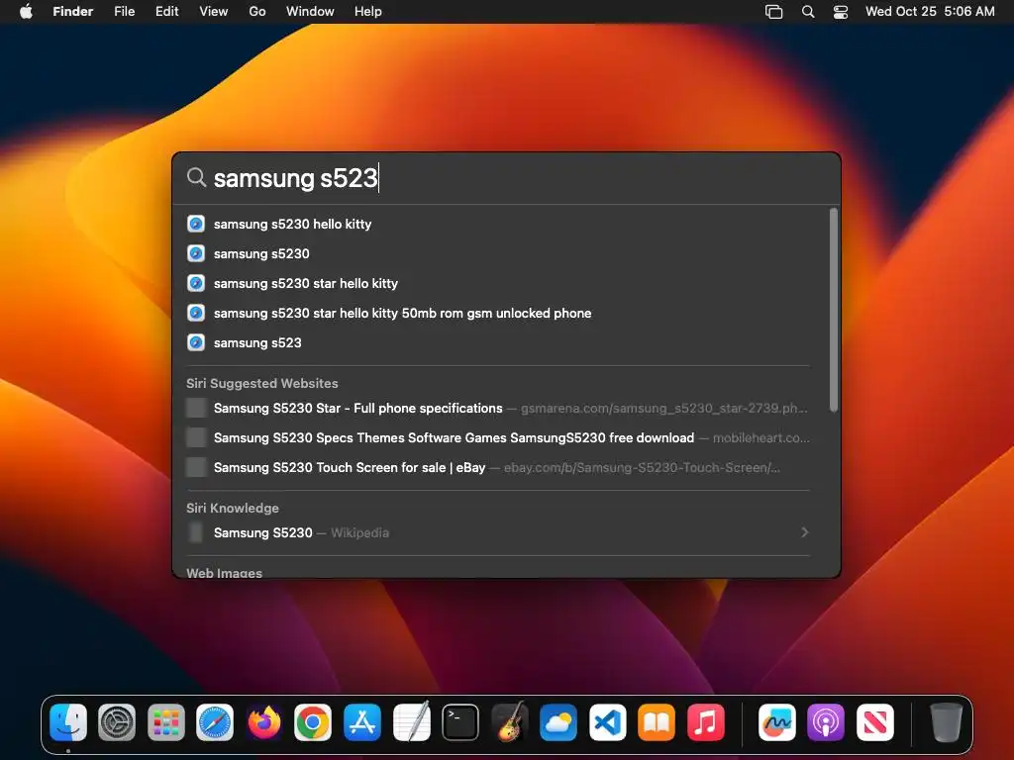This screenshot has height=760, width=1014.
Task: Launch Visual Studio Code from Dock
Action: coord(607,721)
